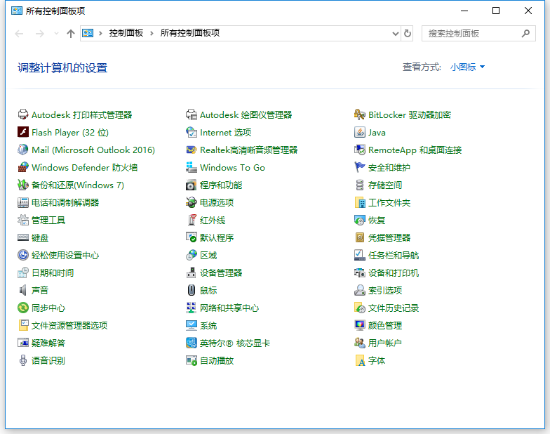
Task: Open the 文件历史记录 link
Action: (x=394, y=308)
